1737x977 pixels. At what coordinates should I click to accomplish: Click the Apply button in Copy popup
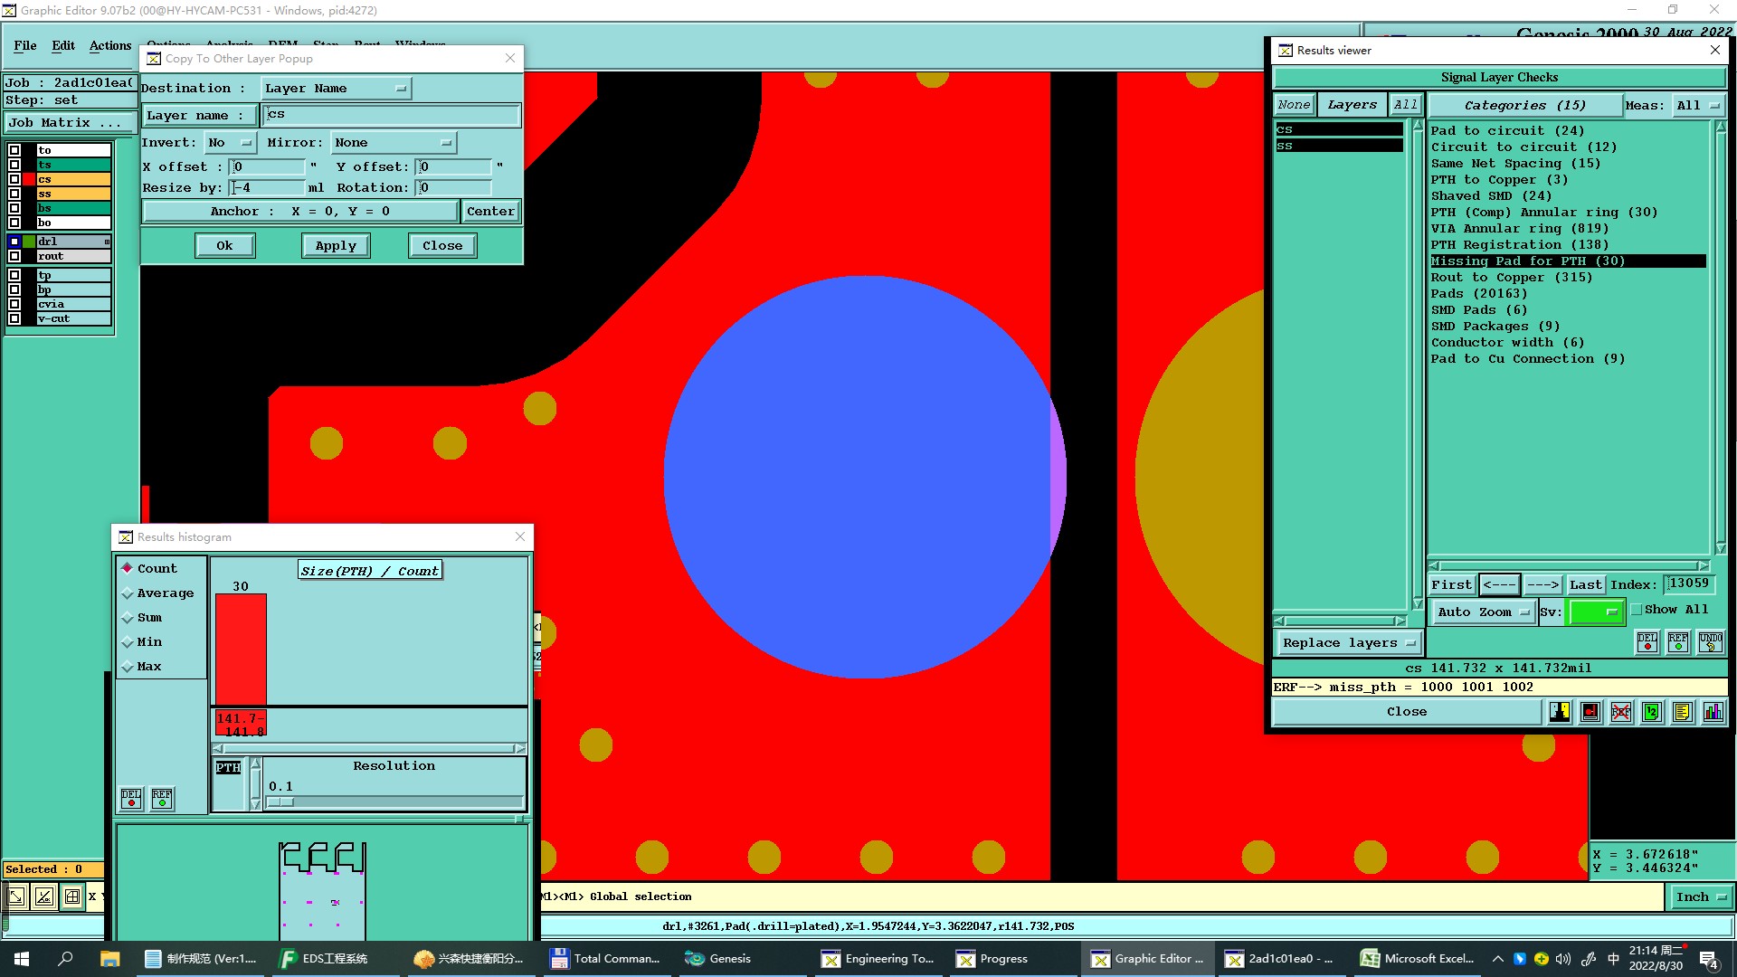[x=336, y=245]
